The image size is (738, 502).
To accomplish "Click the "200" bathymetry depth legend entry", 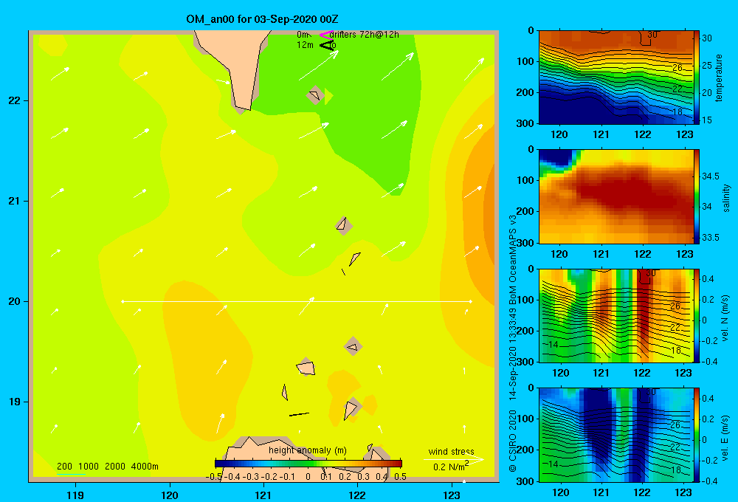I will coord(64,467).
